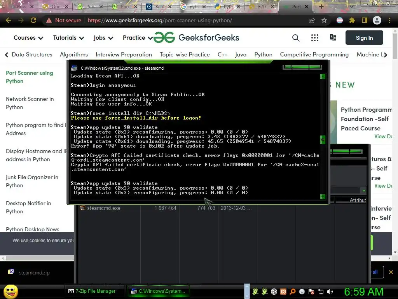Click the GeeksforGeeks logo
Viewport: 398px width, 299px height.
pos(196,38)
